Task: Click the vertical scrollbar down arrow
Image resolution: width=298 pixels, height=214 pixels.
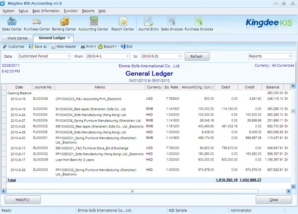Action: pos(293,186)
